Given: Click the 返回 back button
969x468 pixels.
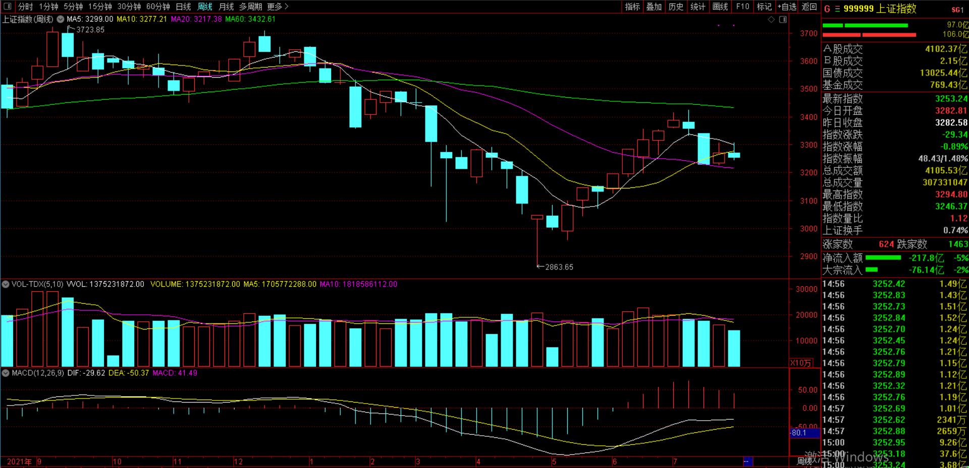Looking at the screenshot, I should (809, 7).
